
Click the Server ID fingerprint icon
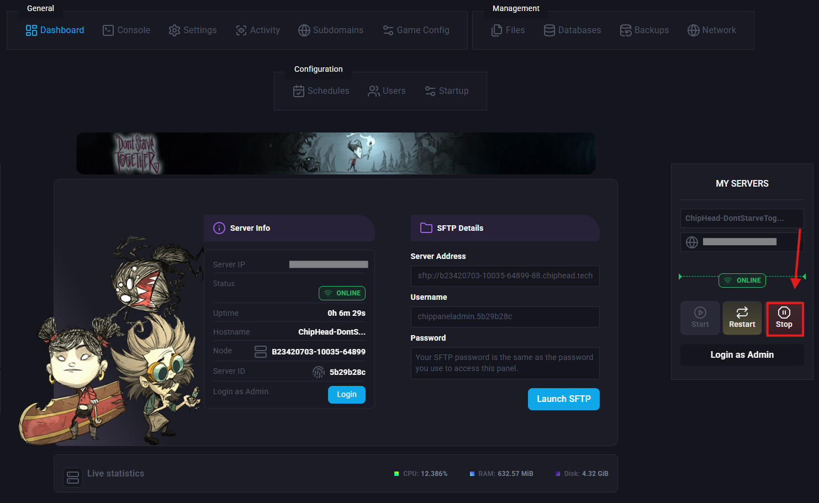pyautogui.click(x=319, y=372)
